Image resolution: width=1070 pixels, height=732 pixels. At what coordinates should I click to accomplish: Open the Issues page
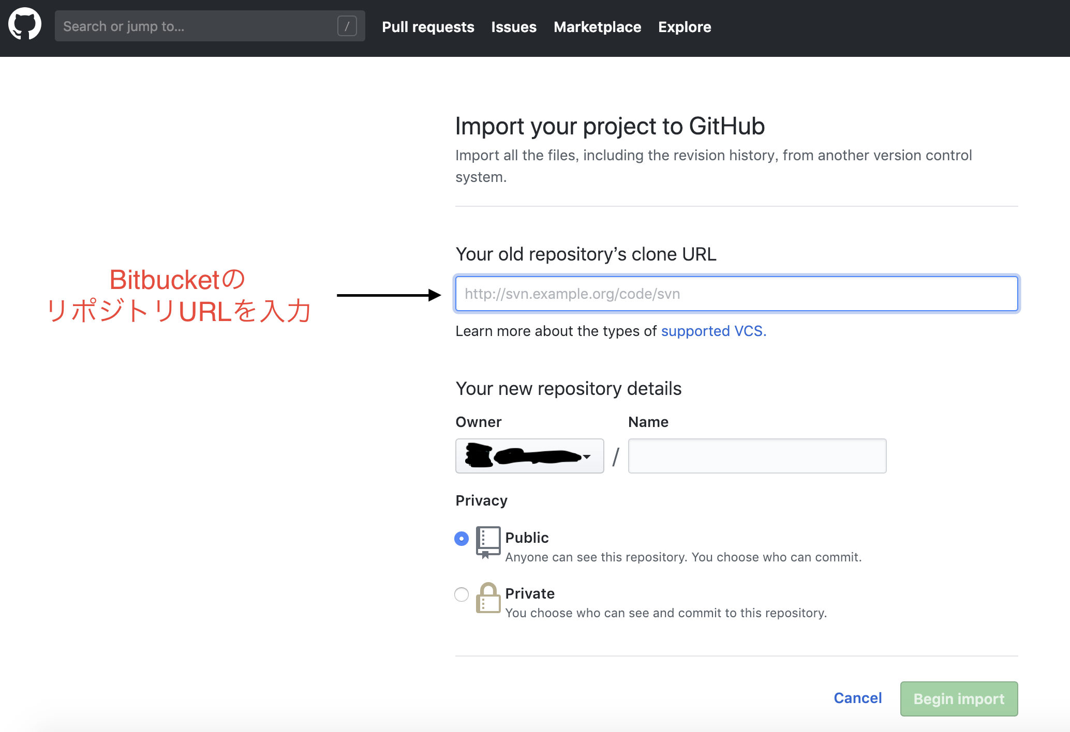513,26
